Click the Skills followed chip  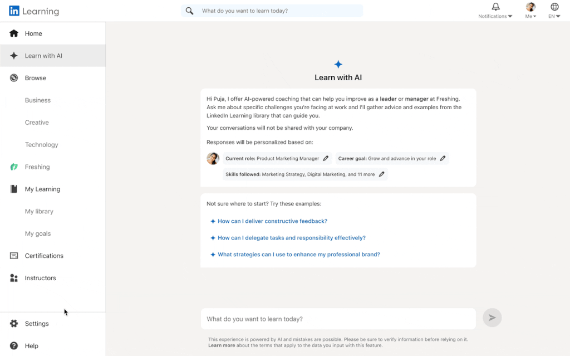pyautogui.click(x=306, y=174)
